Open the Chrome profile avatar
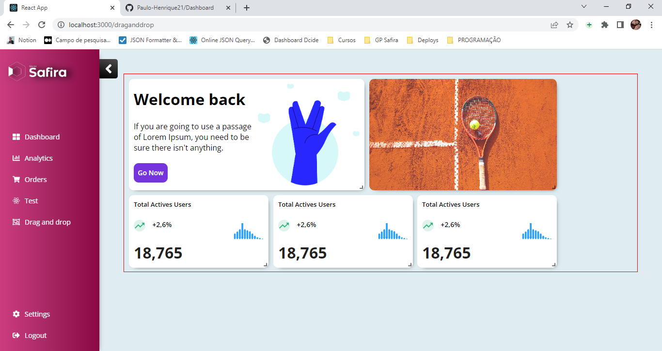 tap(636, 25)
